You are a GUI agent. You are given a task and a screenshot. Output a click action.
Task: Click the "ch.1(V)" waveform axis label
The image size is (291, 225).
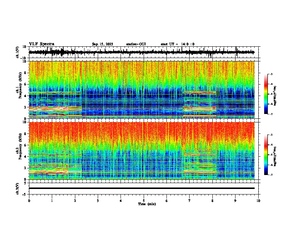coord(18,52)
